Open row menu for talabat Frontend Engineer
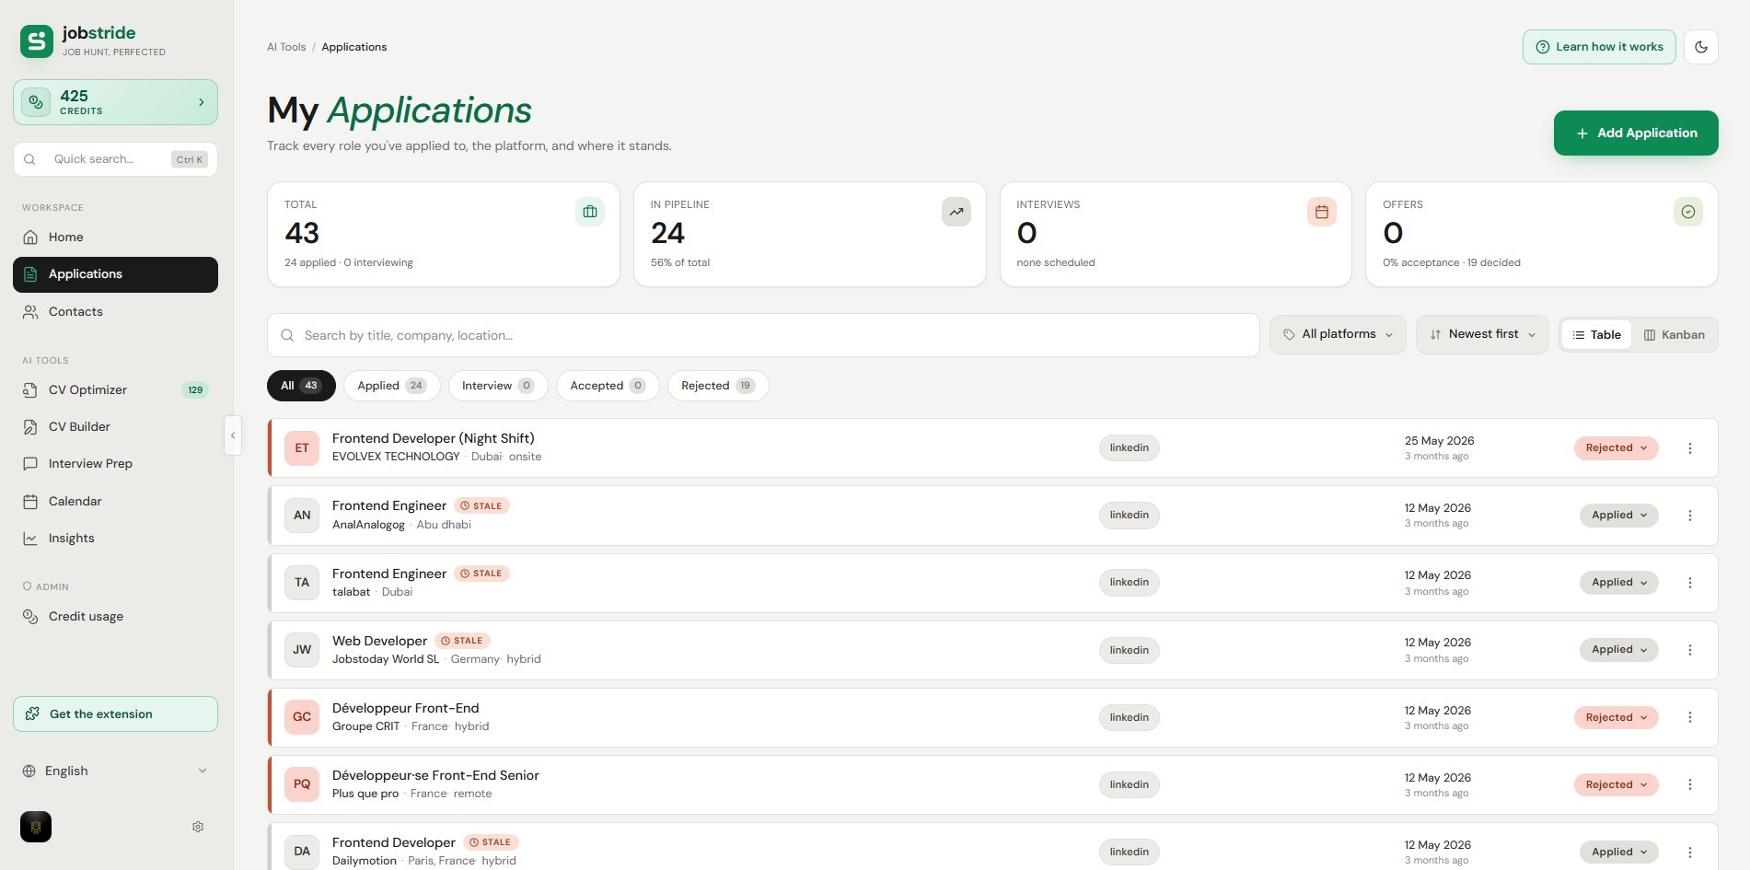The image size is (1750, 870). click(x=1690, y=583)
